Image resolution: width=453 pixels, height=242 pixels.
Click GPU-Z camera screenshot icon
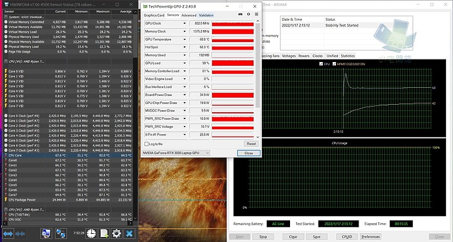(x=240, y=14)
